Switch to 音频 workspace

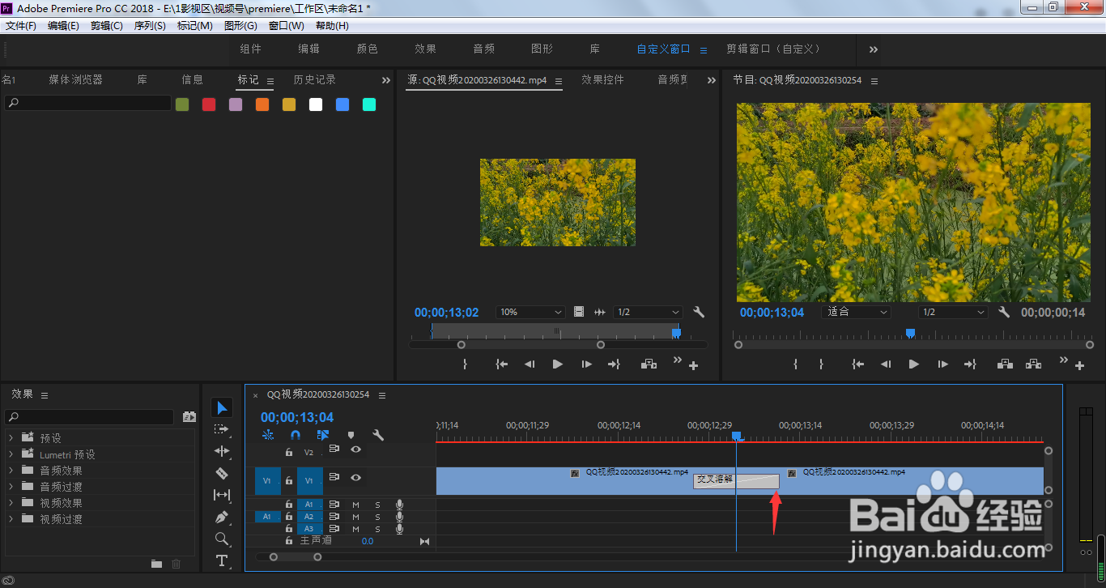484,49
